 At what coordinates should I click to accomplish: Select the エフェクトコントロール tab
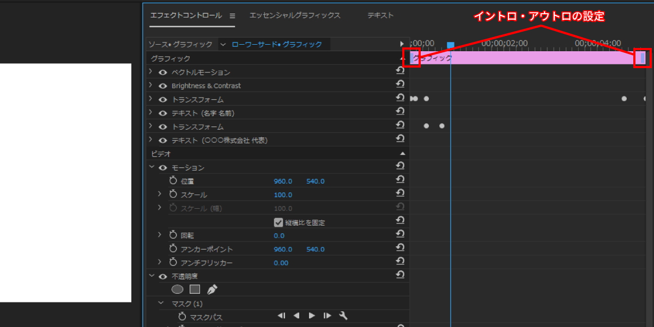[186, 15]
